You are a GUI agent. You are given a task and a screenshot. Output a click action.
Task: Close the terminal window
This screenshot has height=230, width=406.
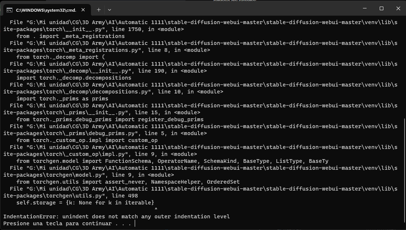398,8
